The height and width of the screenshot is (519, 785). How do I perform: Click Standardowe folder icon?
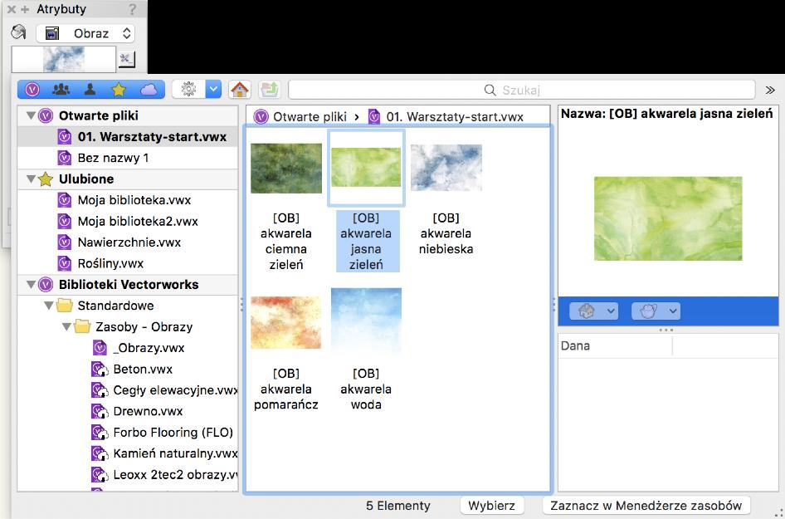64,305
